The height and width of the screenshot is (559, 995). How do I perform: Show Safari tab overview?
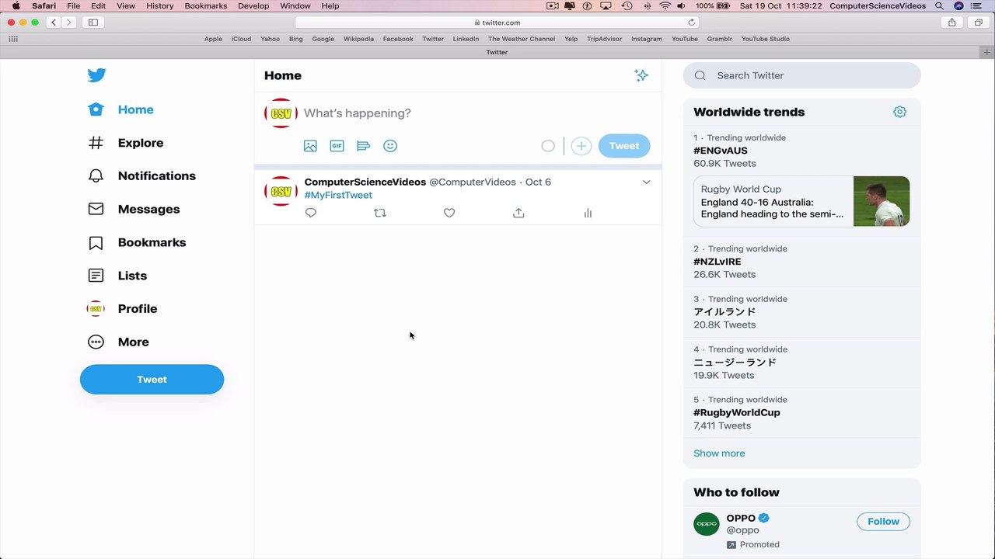coord(979,23)
